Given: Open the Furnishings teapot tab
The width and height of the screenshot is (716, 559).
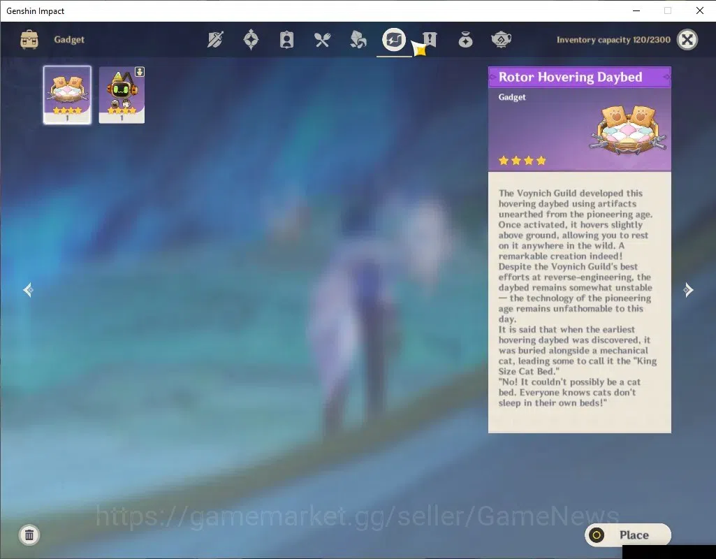Looking at the screenshot, I should pos(501,40).
